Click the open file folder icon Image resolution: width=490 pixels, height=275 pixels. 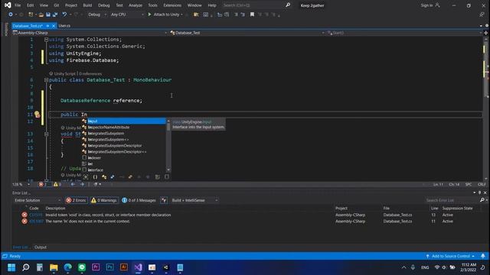[x=41, y=15]
